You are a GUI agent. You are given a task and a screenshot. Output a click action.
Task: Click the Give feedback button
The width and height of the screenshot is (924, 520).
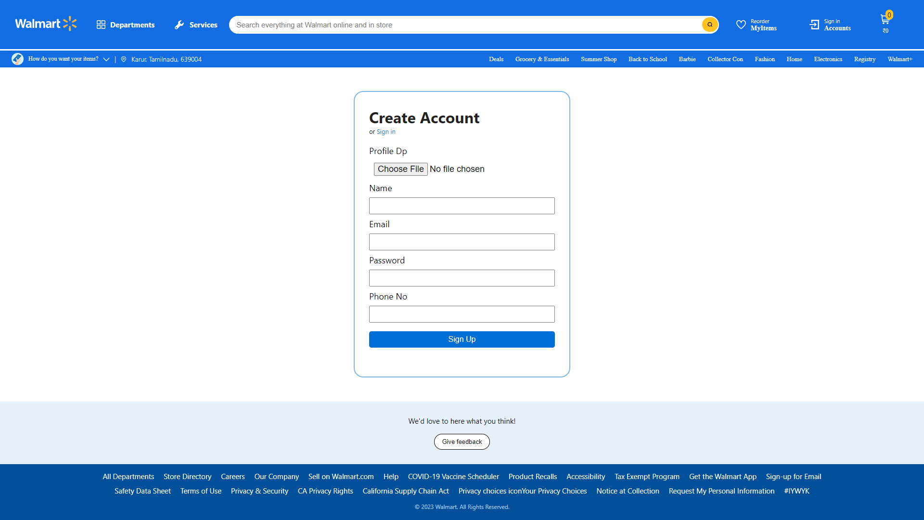click(x=462, y=442)
